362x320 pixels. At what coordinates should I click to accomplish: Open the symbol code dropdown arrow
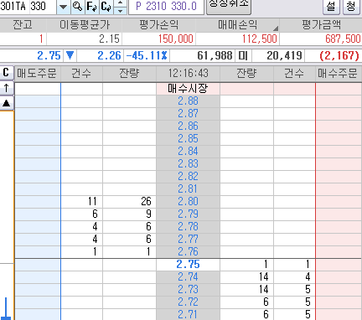tap(64, 7)
